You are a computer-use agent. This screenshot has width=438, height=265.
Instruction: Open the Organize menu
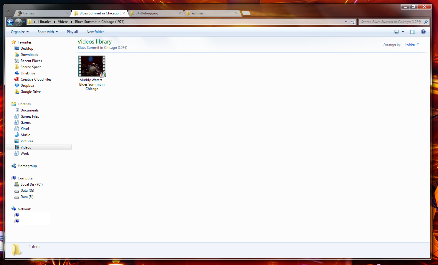click(x=20, y=32)
